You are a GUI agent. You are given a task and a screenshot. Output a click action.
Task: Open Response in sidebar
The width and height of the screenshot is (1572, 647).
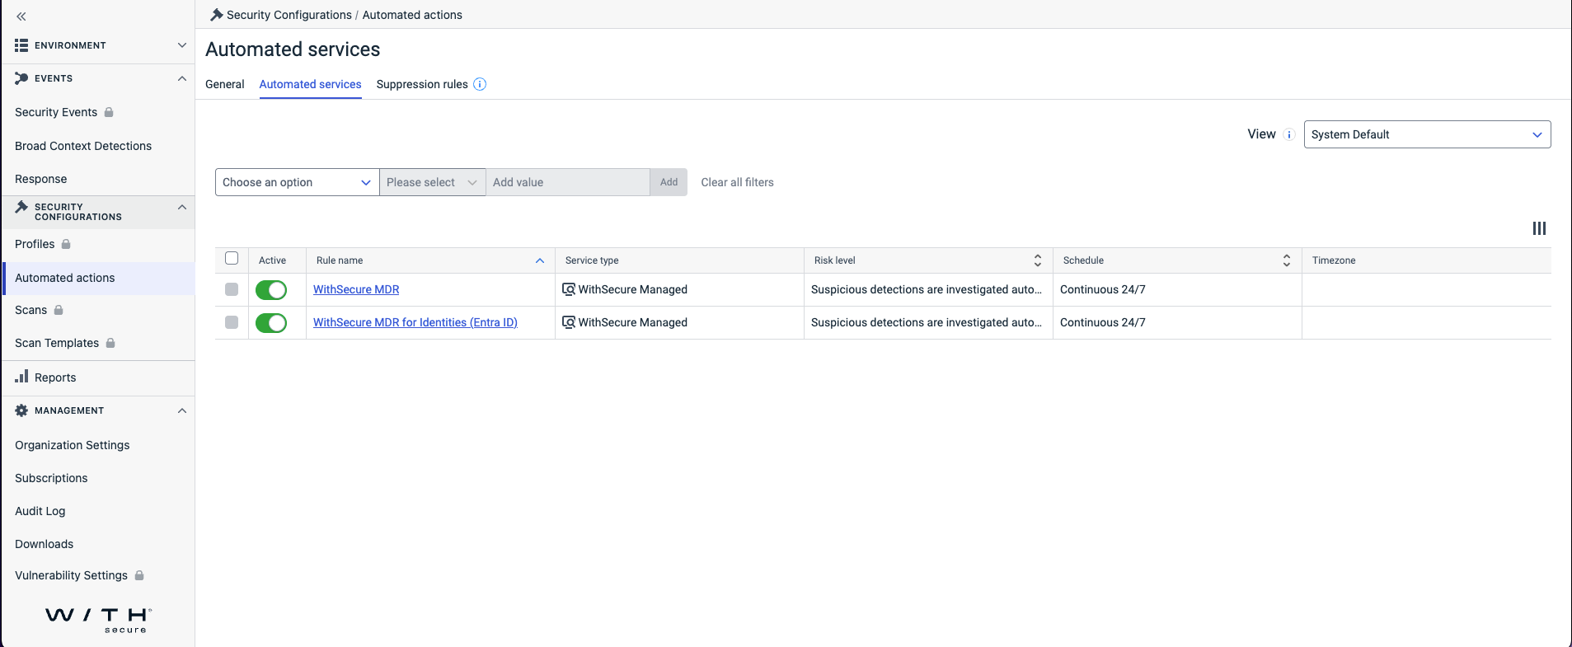point(40,179)
